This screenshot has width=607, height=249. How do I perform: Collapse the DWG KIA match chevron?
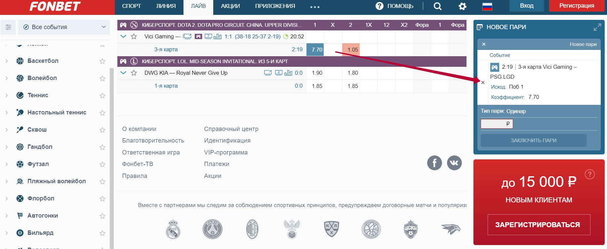[x=123, y=73]
